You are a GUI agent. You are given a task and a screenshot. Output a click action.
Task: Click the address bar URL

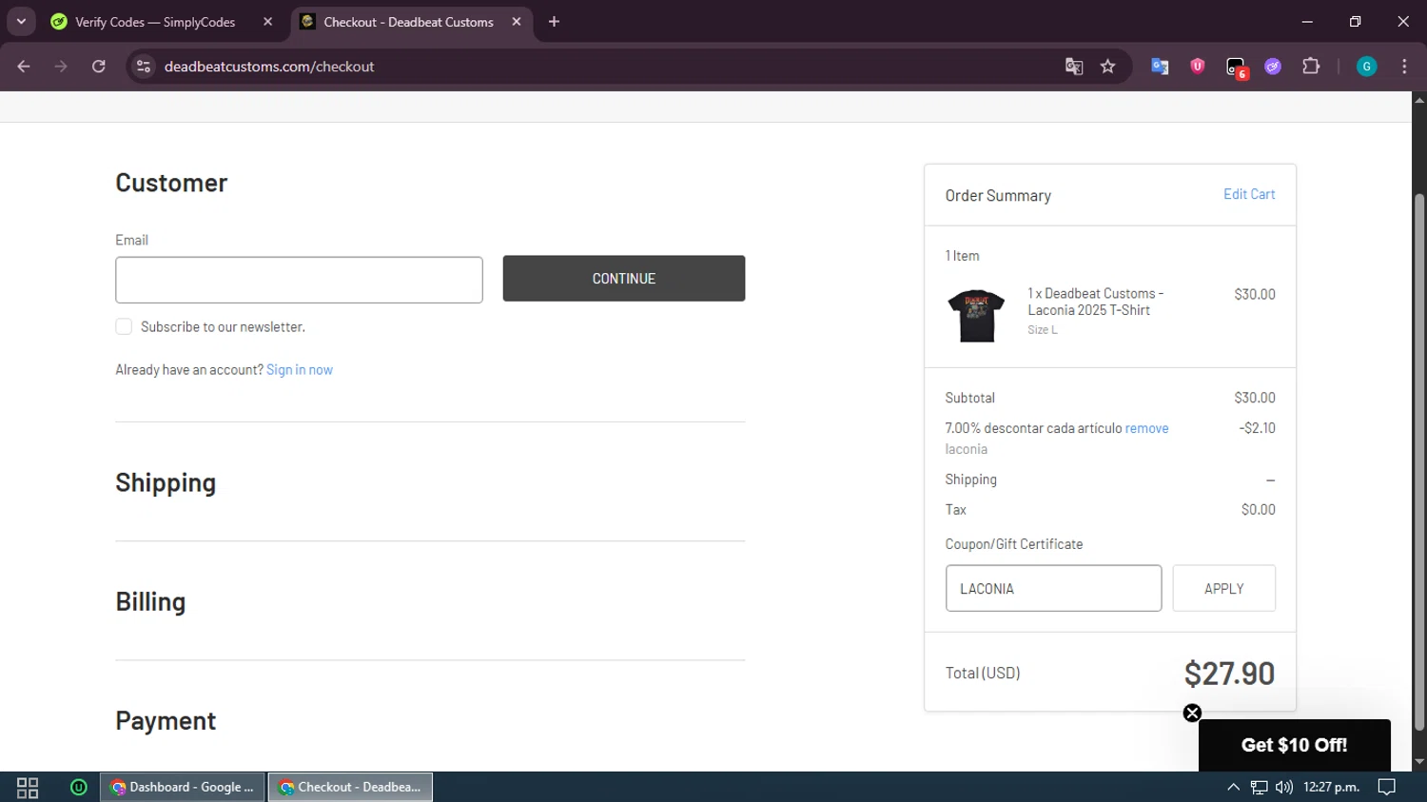pyautogui.click(x=269, y=67)
